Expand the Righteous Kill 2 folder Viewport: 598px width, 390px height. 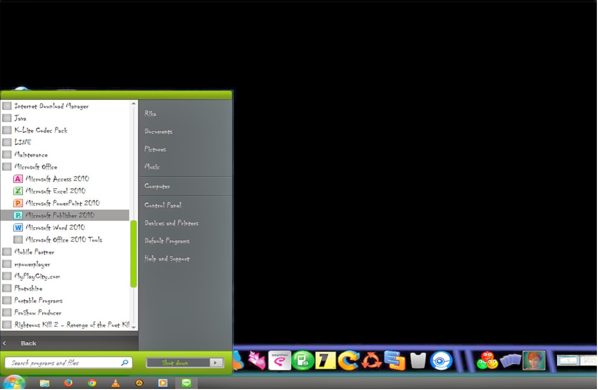tap(66, 325)
